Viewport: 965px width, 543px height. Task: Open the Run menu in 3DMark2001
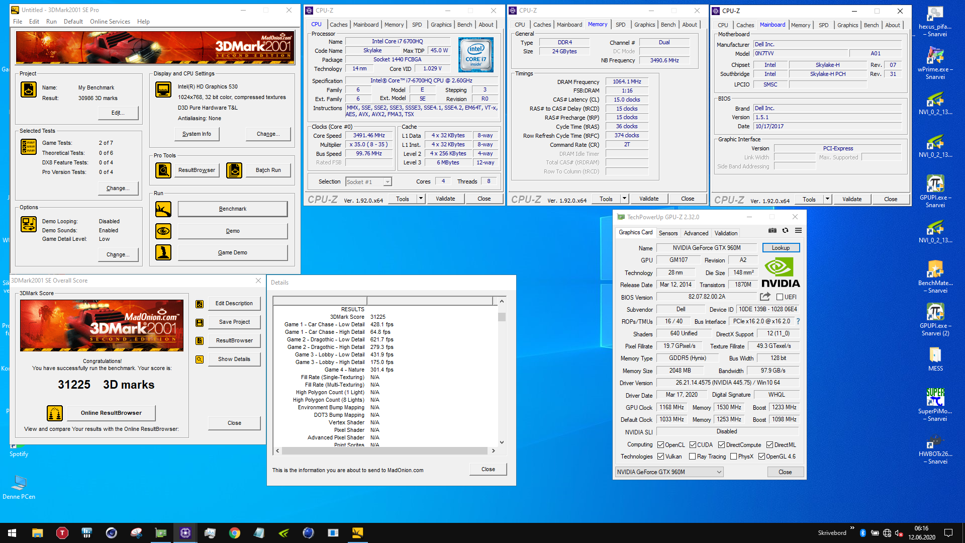51,22
